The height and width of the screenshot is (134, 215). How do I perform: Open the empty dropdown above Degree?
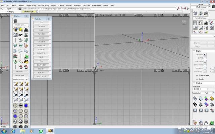203,36
